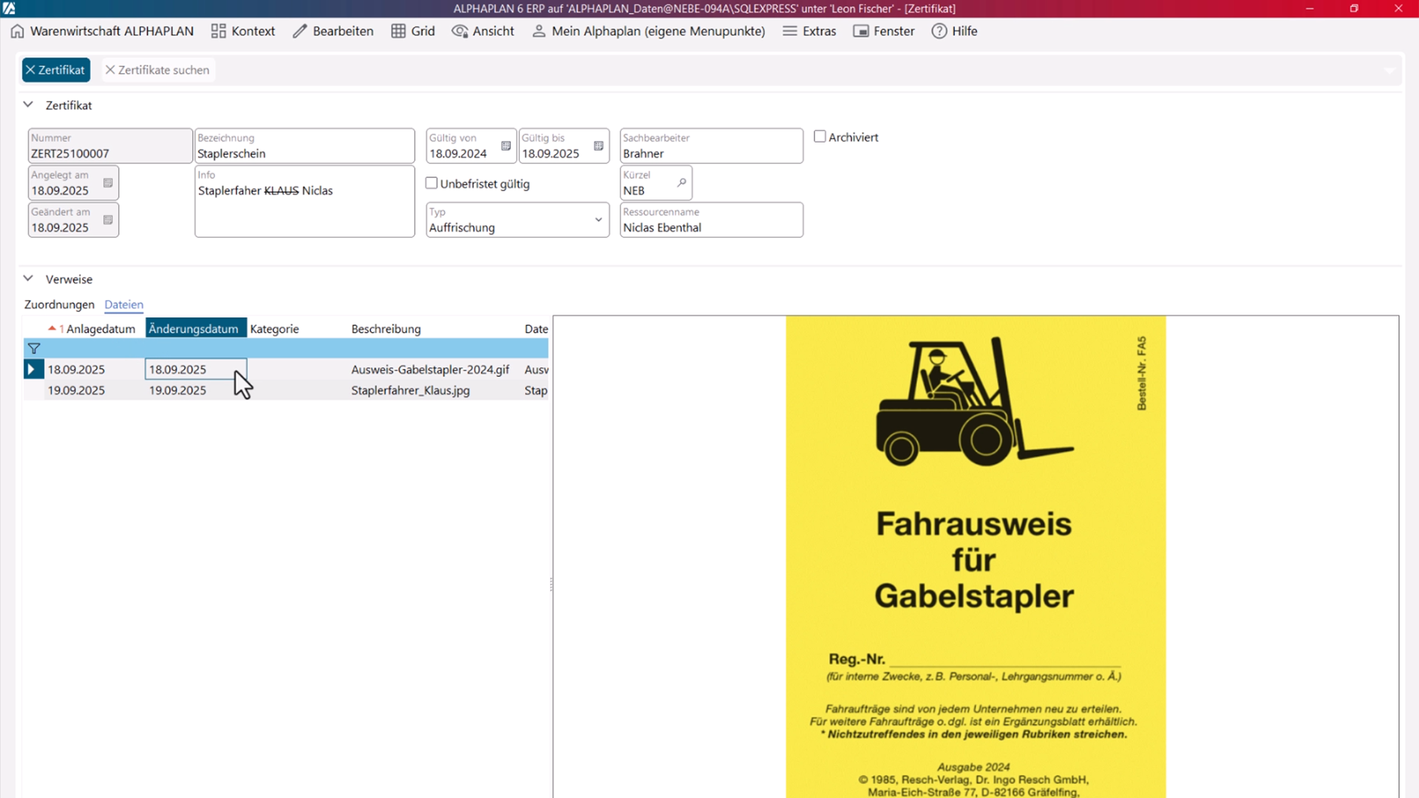Image resolution: width=1419 pixels, height=798 pixels.
Task: Click the Warenwirtschaft home icon
Action: click(x=17, y=31)
